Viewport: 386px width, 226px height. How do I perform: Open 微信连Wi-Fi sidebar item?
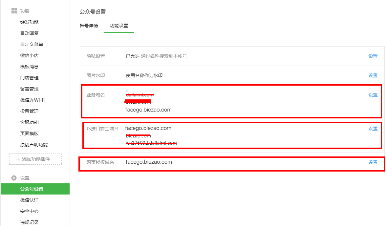click(x=32, y=100)
